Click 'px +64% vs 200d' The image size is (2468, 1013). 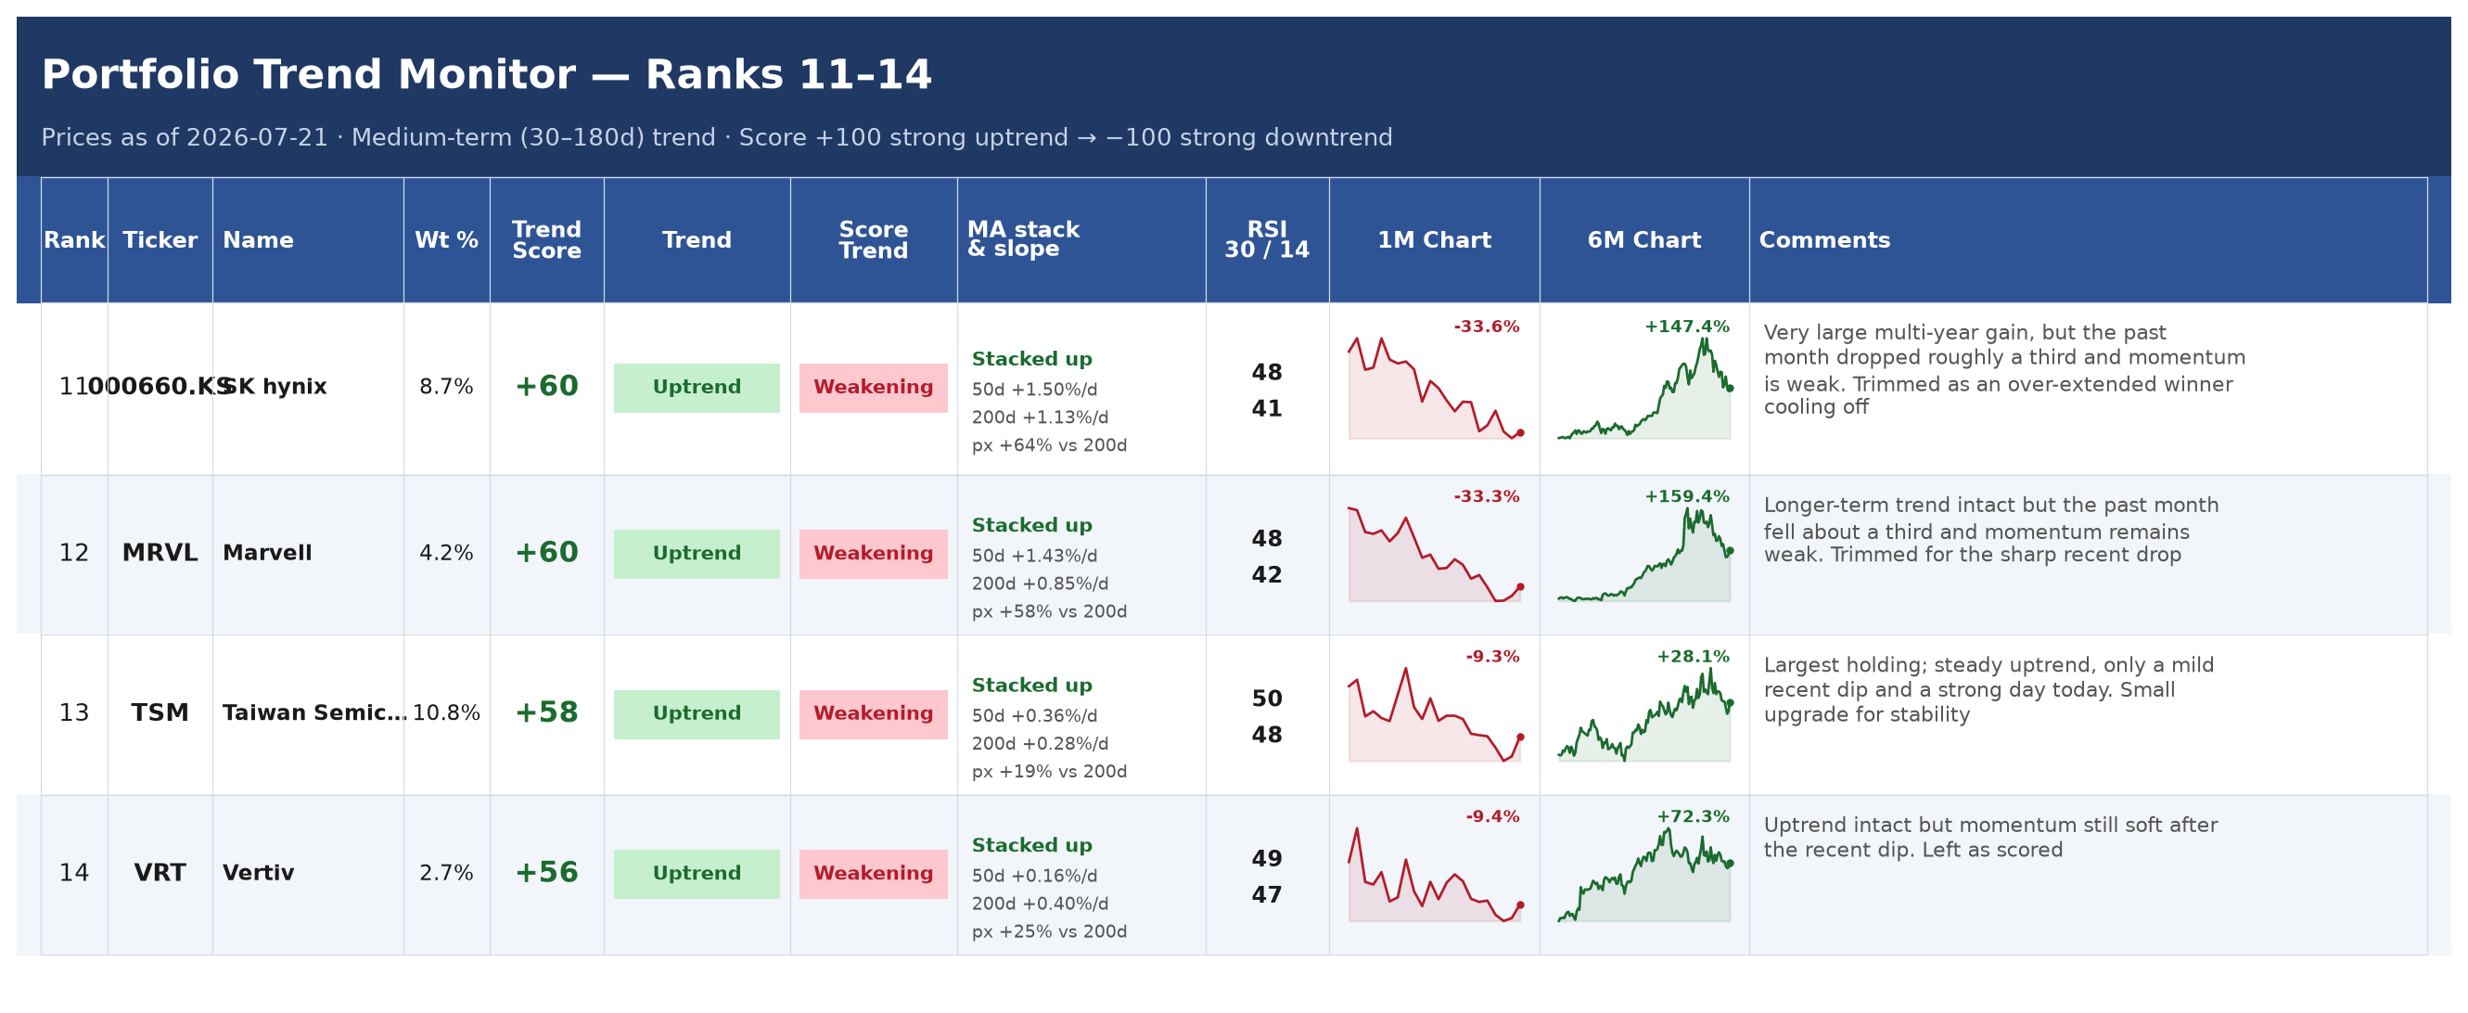point(1049,445)
